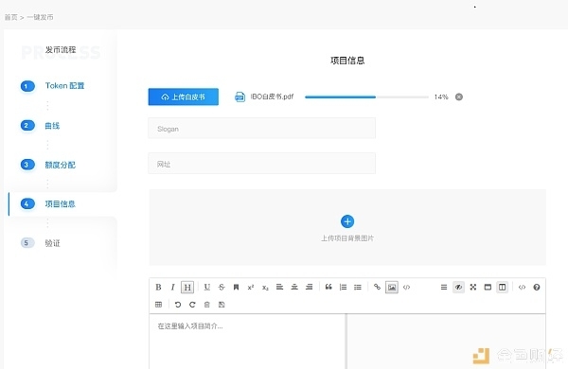The image size is (568, 369).
Task: Click into the 项目简介 editor text area
Action: pyautogui.click(x=247, y=342)
